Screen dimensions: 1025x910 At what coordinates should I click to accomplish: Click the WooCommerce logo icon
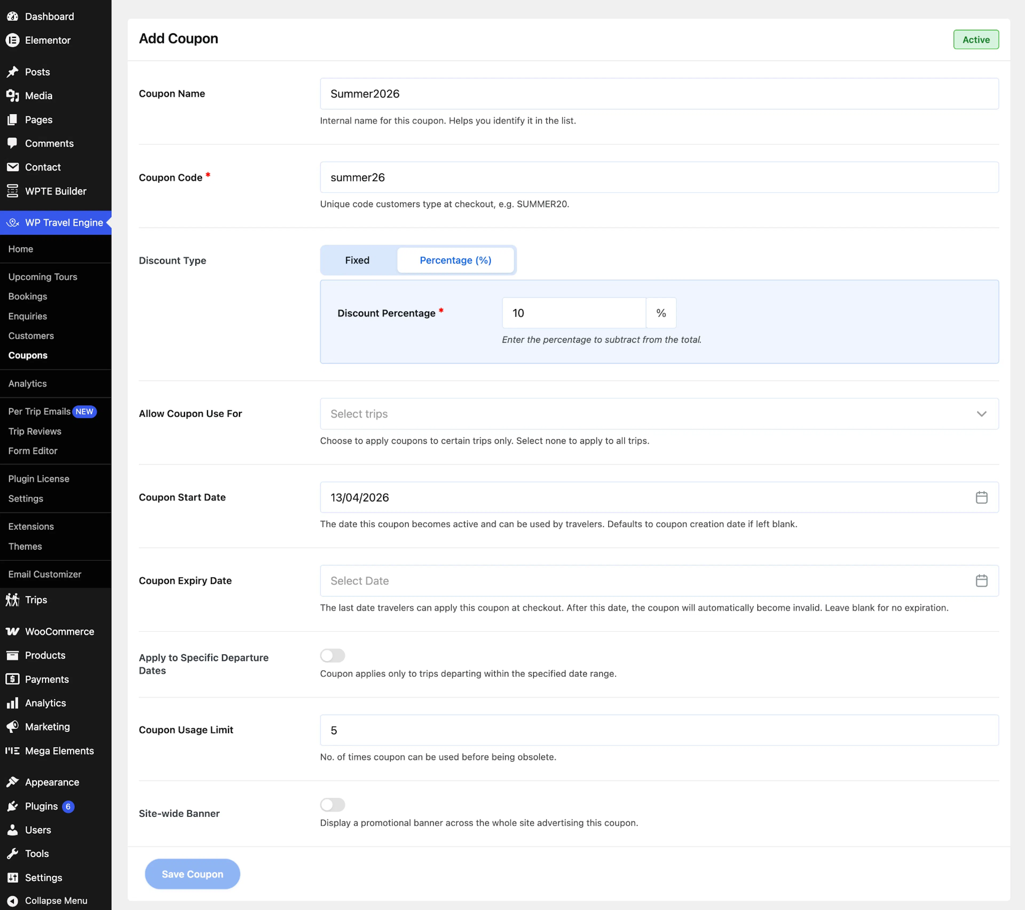tap(13, 632)
